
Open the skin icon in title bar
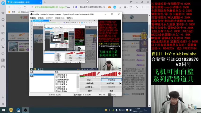coord(131,2)
